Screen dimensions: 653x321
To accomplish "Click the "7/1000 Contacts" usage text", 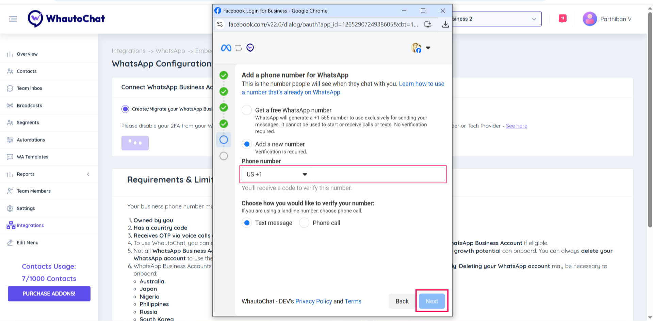I will [x=49, y=279].
